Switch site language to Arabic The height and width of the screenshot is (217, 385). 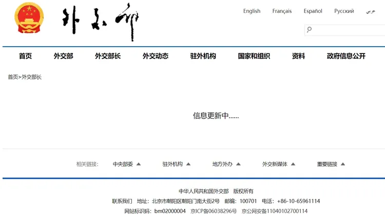point(371,11)
